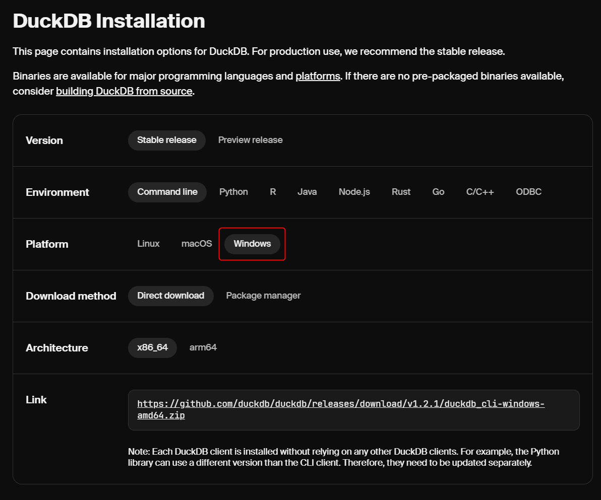Pick the Go environment option
The image size is (601, 500).
click(x=438, y=192)
